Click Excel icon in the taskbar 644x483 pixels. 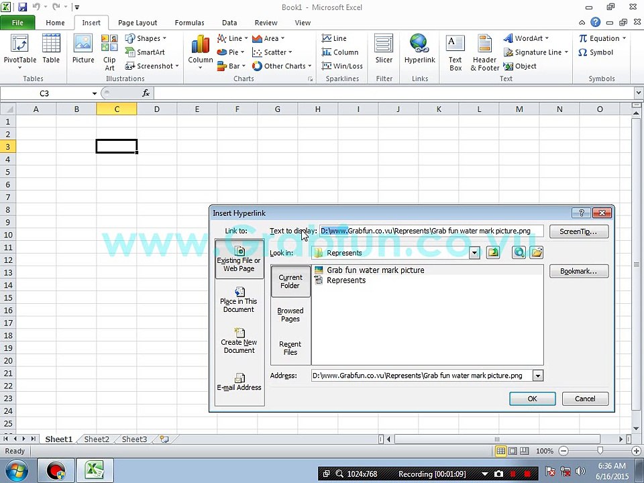pyautogui.click(x=95, y=471)
